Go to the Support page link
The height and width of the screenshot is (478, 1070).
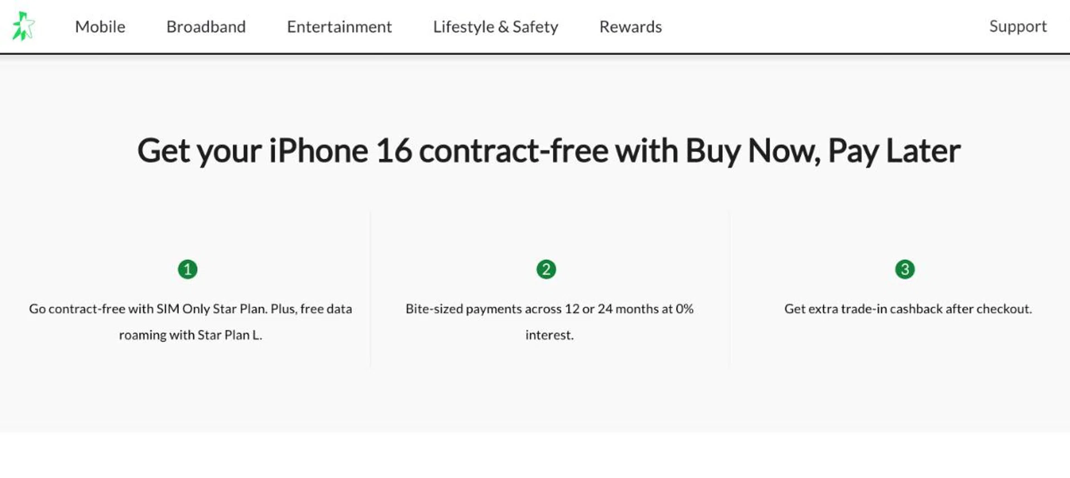pyautogui.click(x=1018, y=26)
